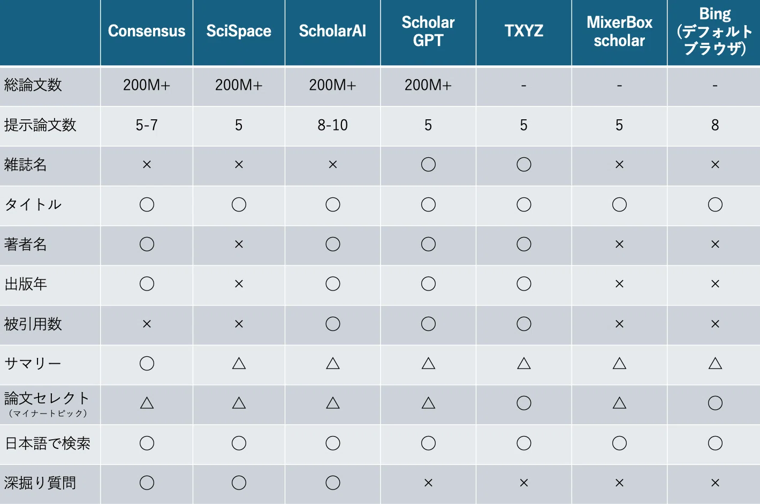The image size is (760, 504).
Task: Click the 日本語で検索 row label
Action: click(48, 444)
